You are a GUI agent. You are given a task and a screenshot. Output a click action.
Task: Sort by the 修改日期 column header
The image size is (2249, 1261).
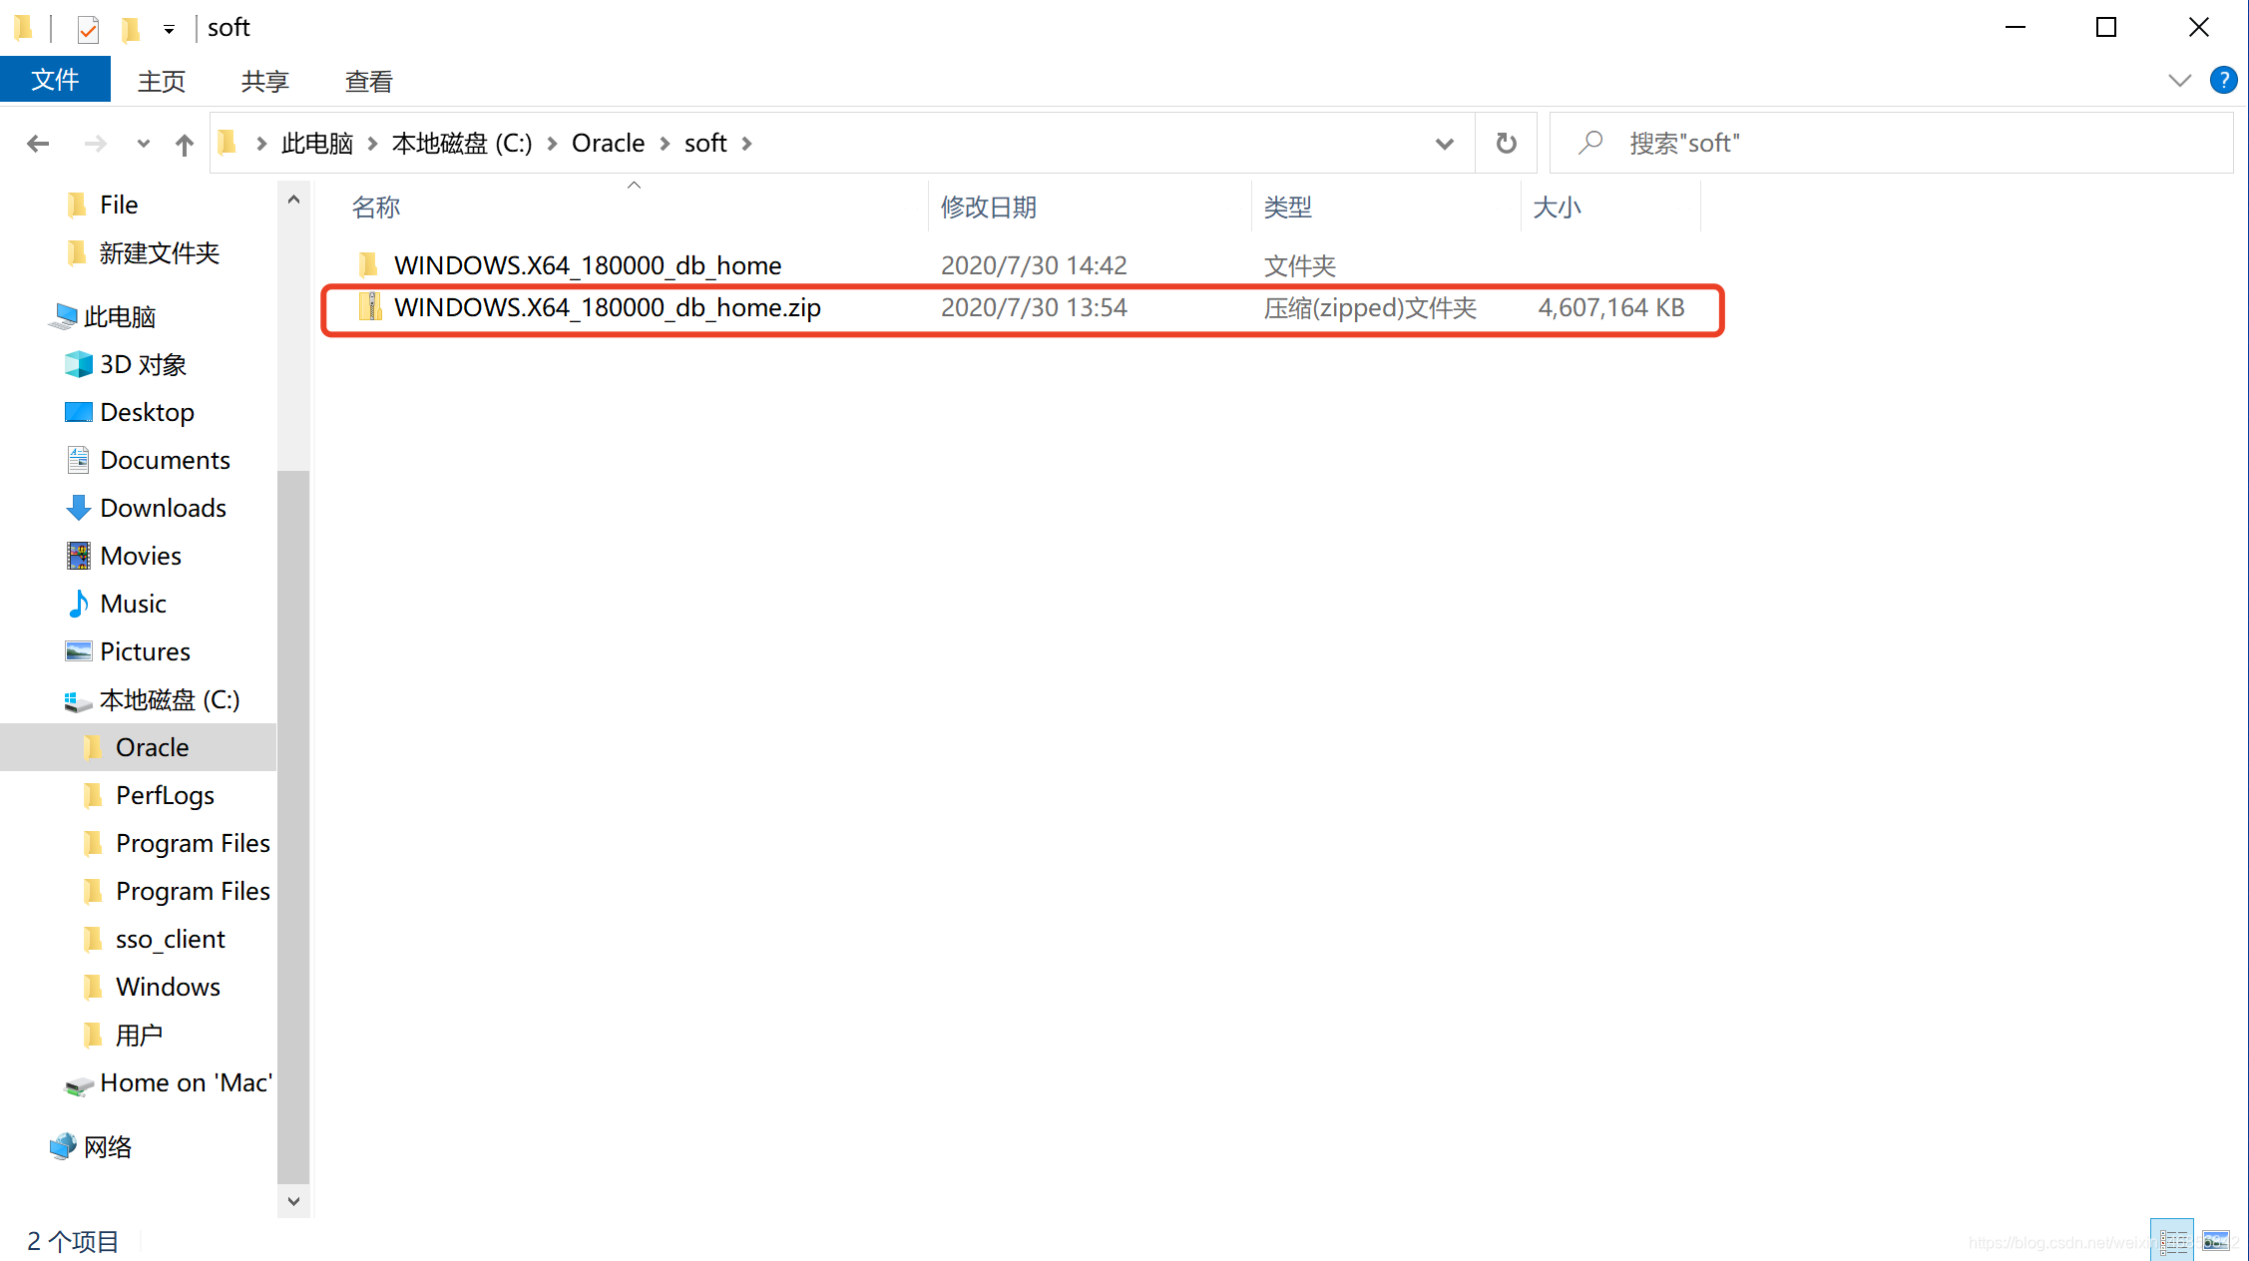[988, 208]
